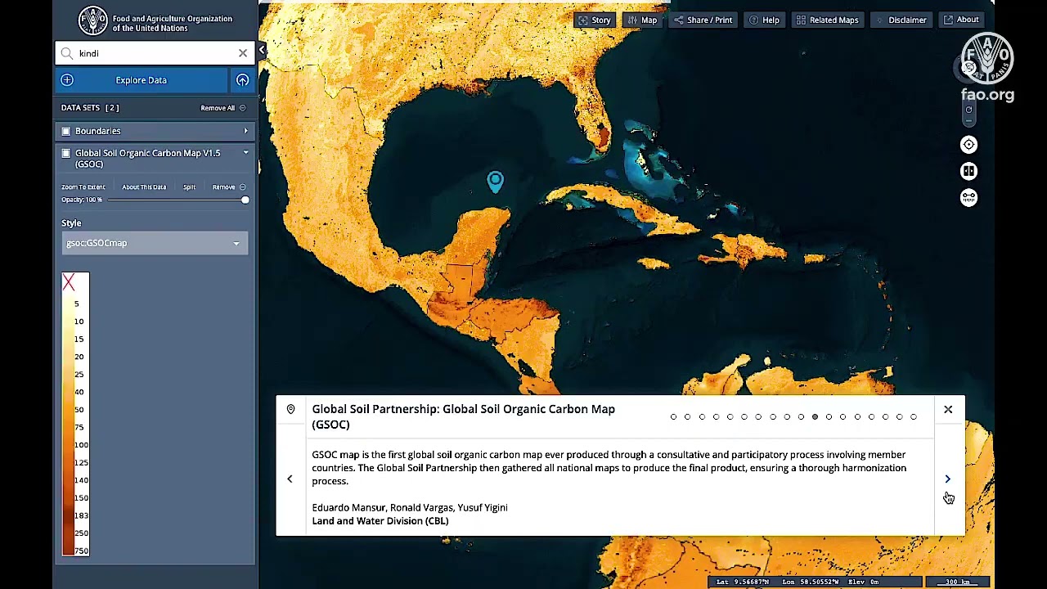
Task: Click the plus icon beside Explore Data
Action: [67, 80]
